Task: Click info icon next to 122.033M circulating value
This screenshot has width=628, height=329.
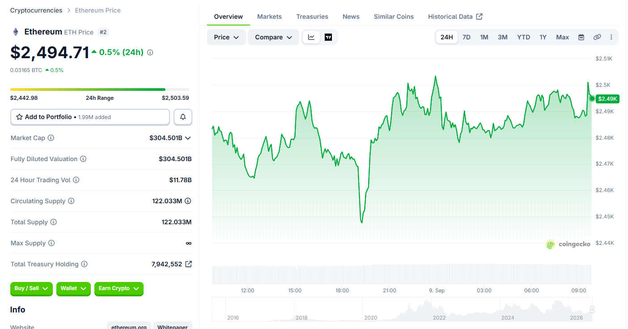Action: [188, 201]
